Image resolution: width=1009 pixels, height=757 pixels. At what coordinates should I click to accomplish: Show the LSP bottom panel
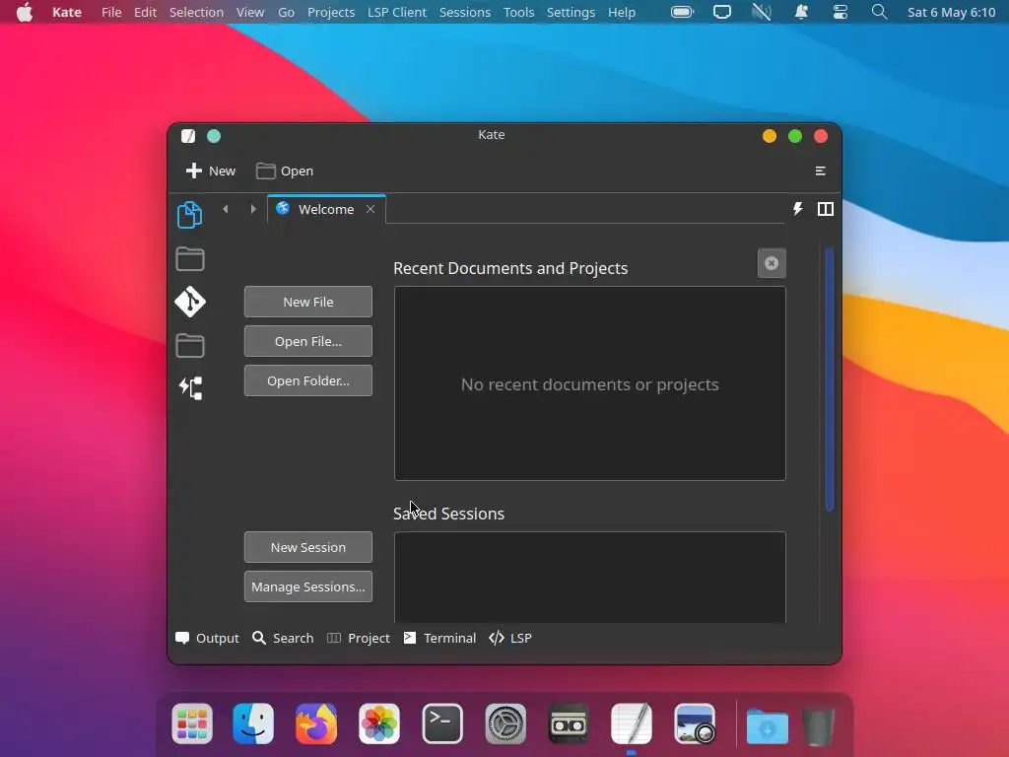[510, 638]
